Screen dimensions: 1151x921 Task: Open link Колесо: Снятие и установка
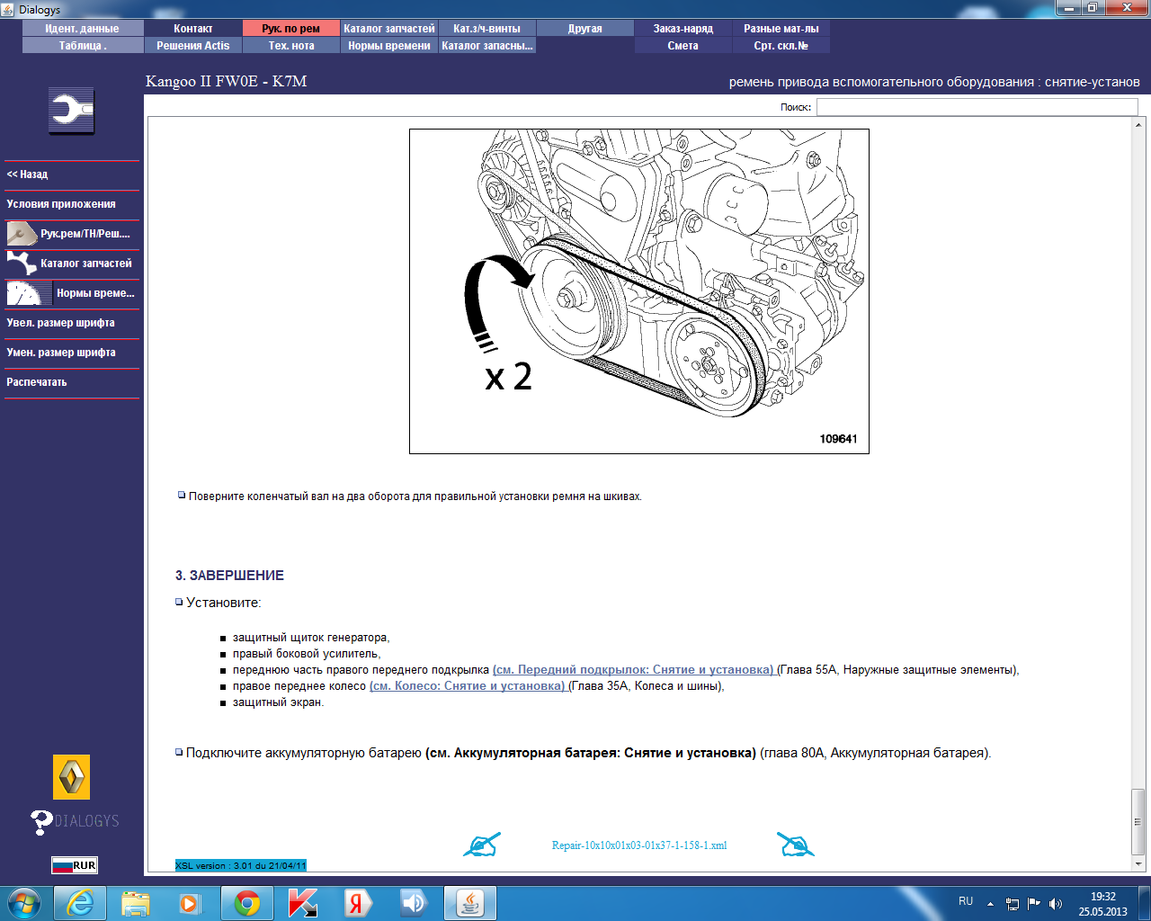point(468,686)
